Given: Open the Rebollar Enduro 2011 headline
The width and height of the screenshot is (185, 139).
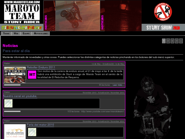Looking at the screenshot, I should pos(41,67).
